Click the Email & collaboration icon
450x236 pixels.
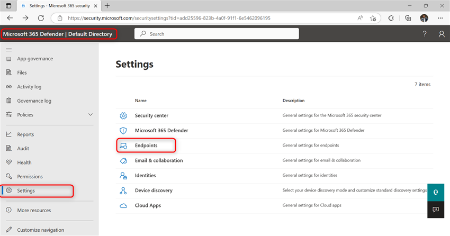123,160
